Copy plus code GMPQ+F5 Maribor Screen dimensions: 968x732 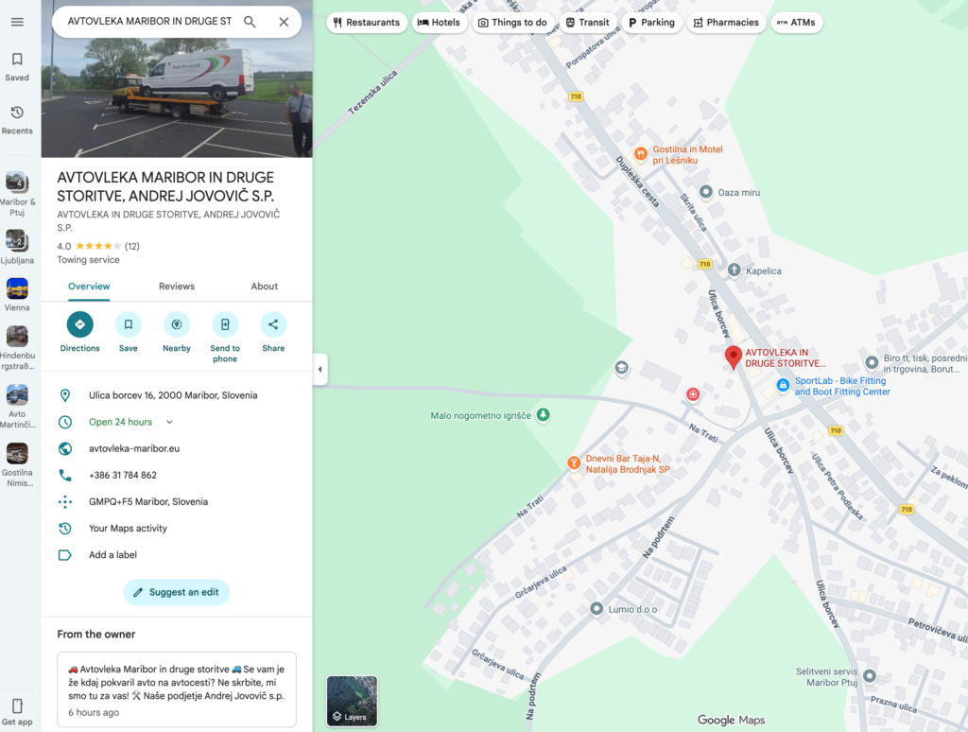pyautogui.click(x=148, y=501)
